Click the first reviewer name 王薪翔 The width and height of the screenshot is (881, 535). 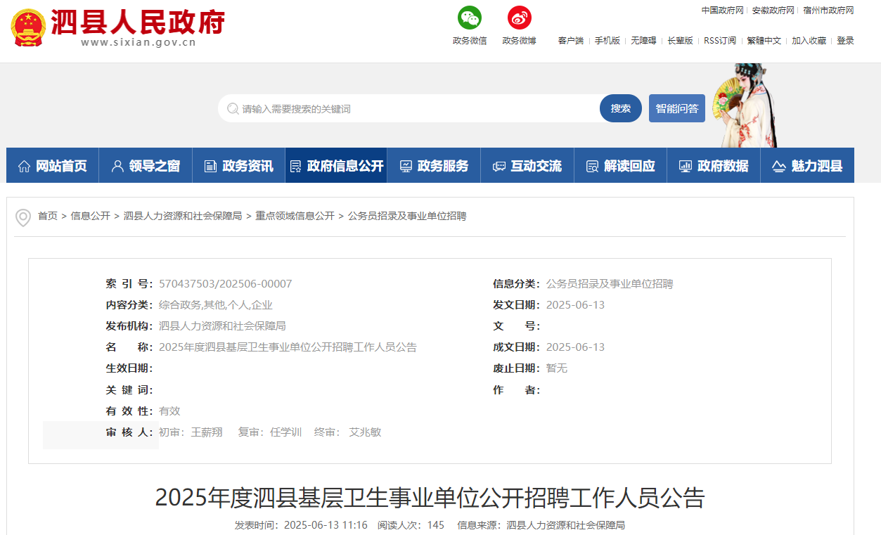click(207, 432)
